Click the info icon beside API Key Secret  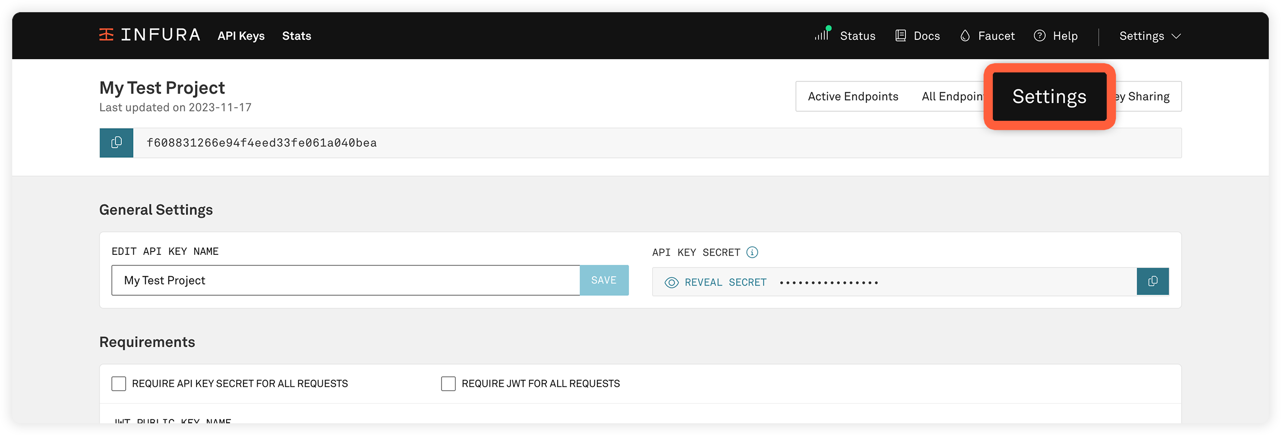click(752, 252)
